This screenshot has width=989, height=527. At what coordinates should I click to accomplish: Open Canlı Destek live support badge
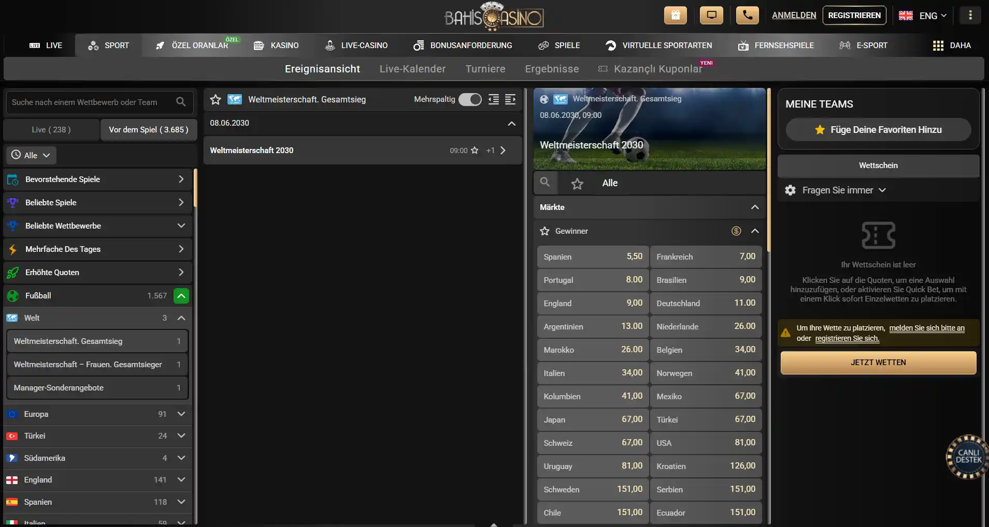coord(967,457)
